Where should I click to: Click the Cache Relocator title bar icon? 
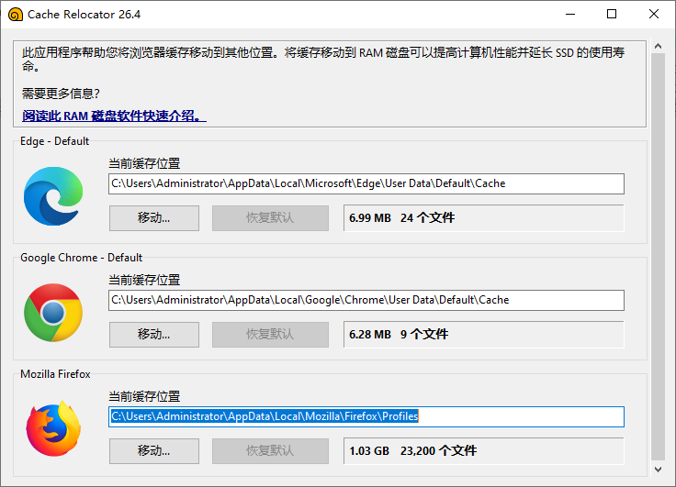[15, 15]
